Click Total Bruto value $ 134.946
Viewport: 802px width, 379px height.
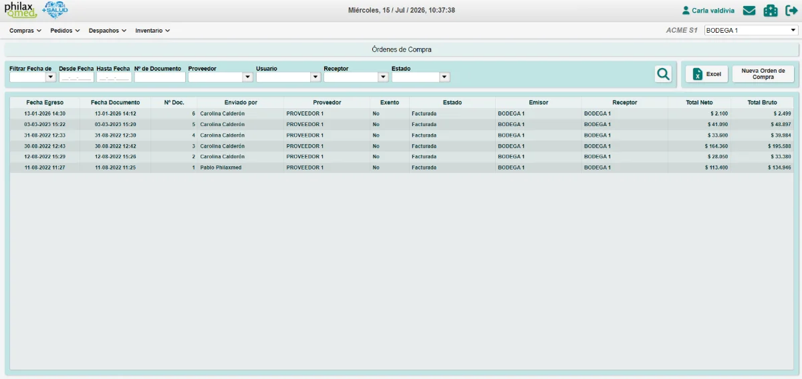(x=779, y=167)
